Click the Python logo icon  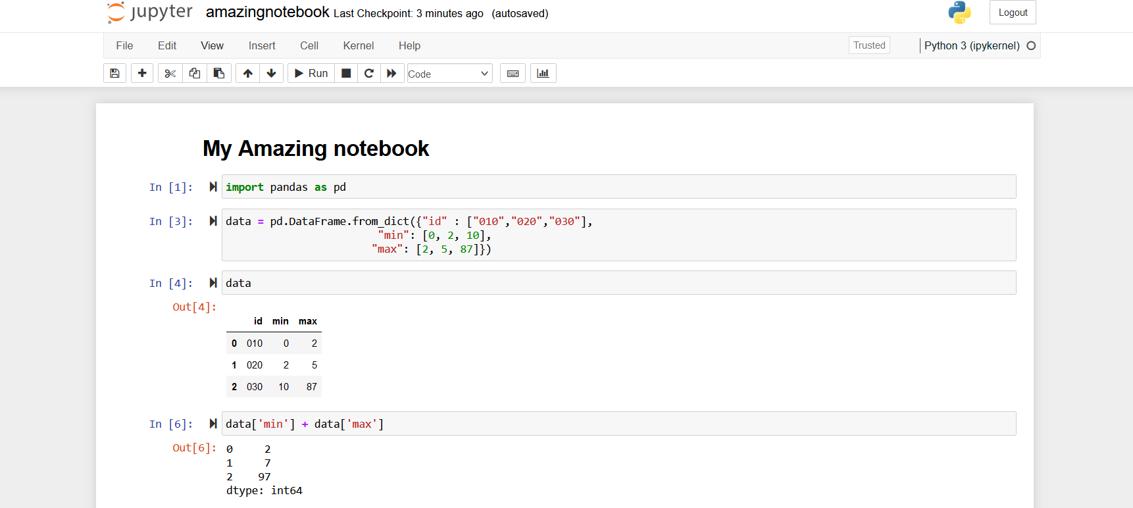point(959,13)
